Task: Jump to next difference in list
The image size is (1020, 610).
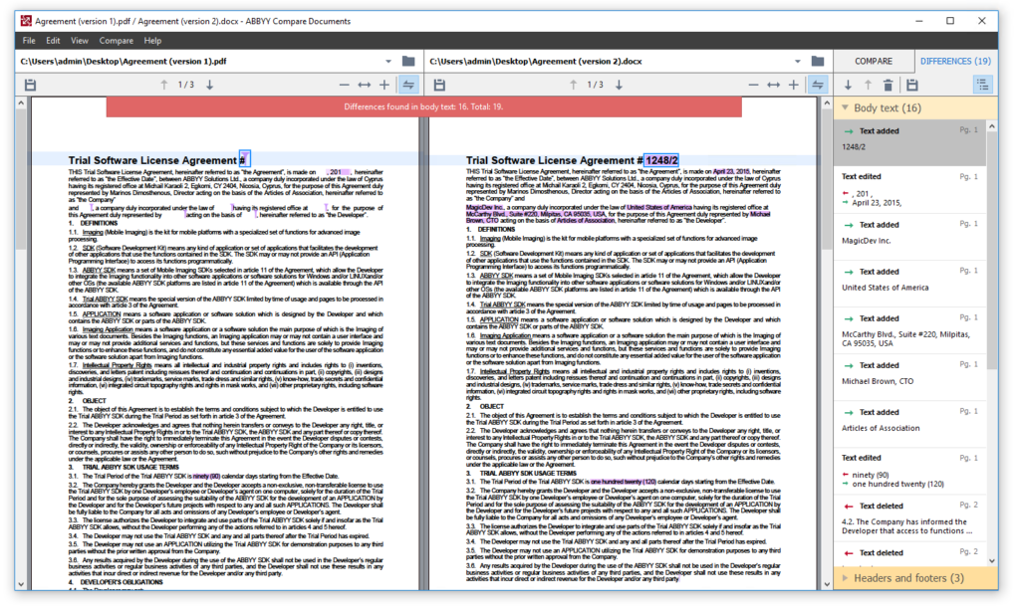Action: pos(849,86)
